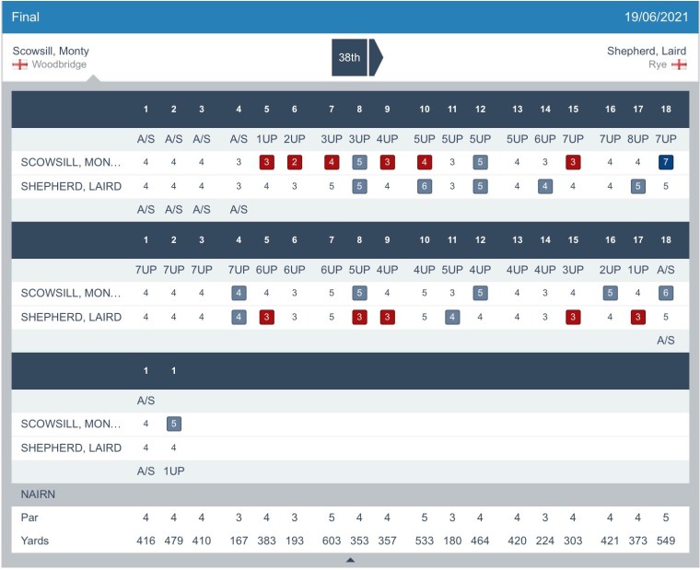This screenshot has height=570, width=700.
Task: Click the England flag beside Woodbridge
Action: click(x=20, y=64)
